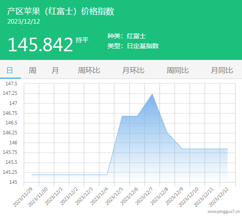Screen dimensions: 242x217
Task: Select the 月同比 tab
Action: click(x=222, y=70)
